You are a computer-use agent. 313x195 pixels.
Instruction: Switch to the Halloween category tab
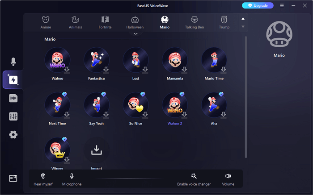135,22
